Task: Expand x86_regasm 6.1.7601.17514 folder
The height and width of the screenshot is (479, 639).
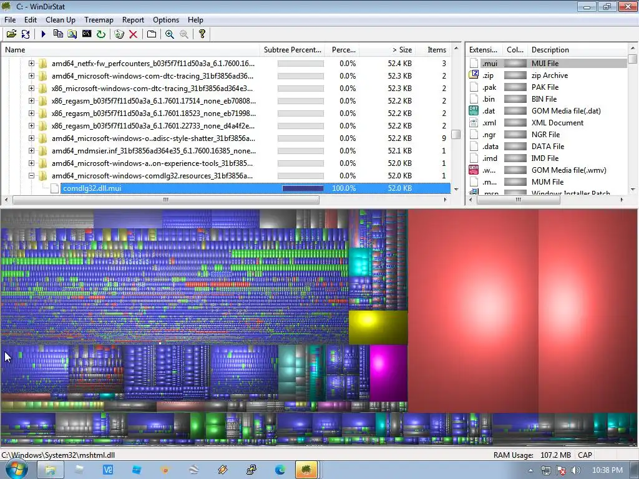Action: coord(31,100)
